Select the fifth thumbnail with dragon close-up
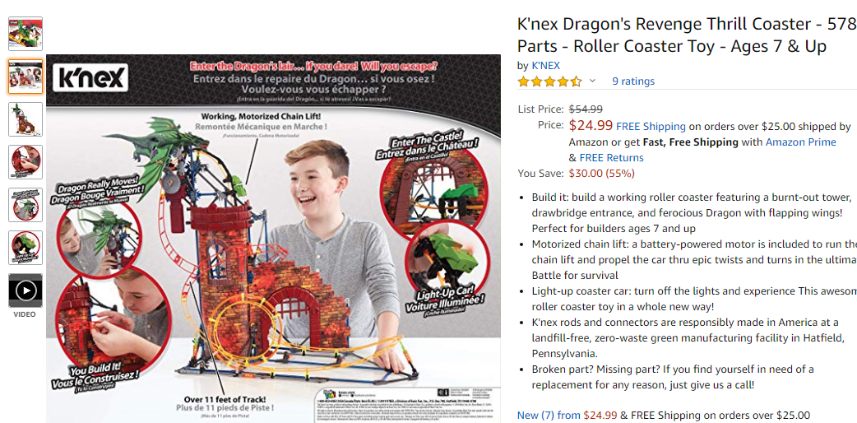Image resolution: width=857 pixels, height=423 pixels. pyautogui.click(x=25, y=205)
